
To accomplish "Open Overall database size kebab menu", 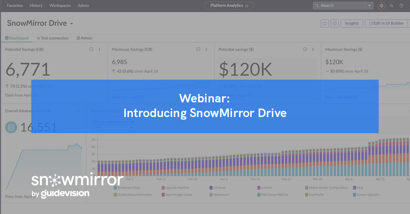I will click(x=78, y=111).
